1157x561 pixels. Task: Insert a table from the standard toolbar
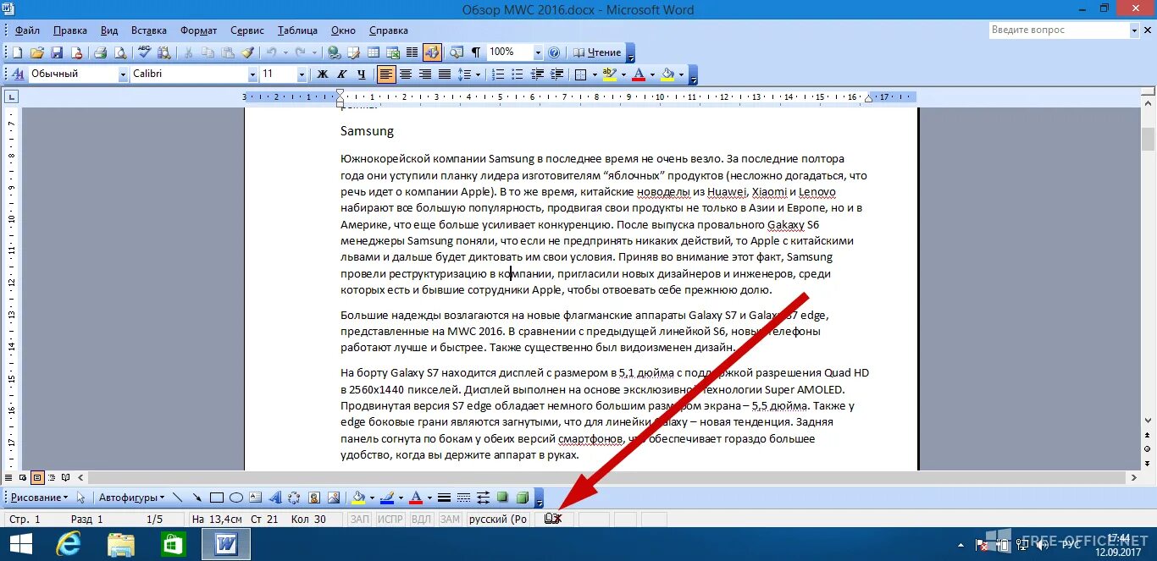click(373, 52)
